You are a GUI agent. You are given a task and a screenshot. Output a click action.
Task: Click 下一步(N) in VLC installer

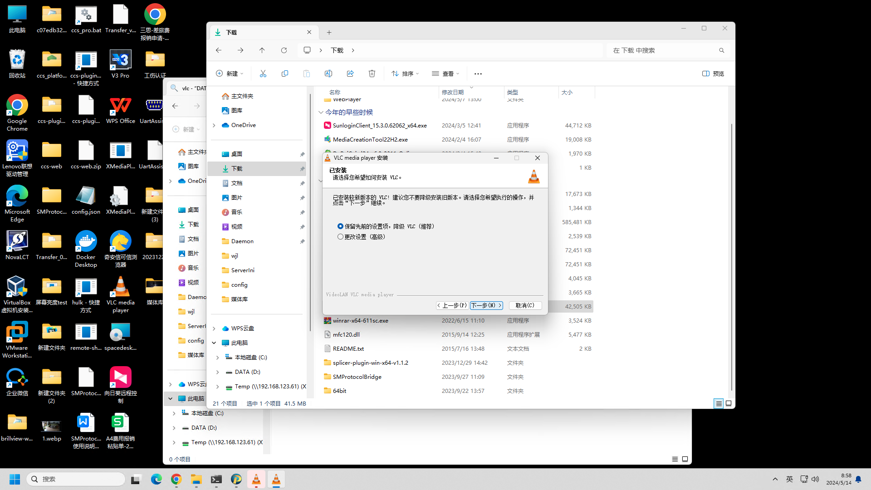(486, 305)
